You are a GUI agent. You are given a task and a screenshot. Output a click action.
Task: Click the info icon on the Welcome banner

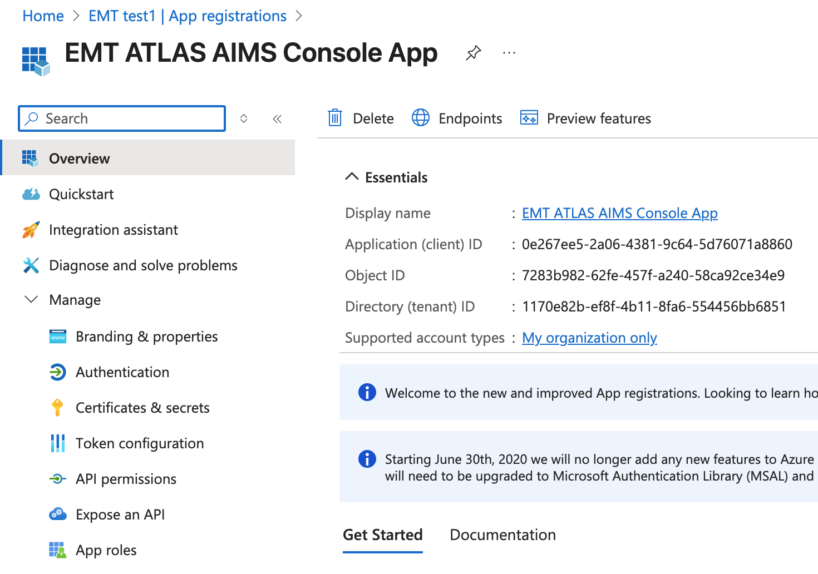(367, 392)
